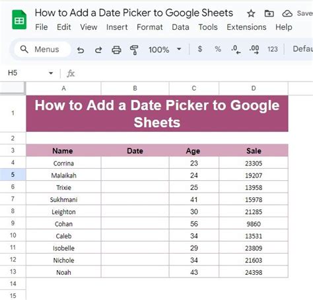Click the Sale value 21603
The image size is (313, 300).
pos(254,260)
